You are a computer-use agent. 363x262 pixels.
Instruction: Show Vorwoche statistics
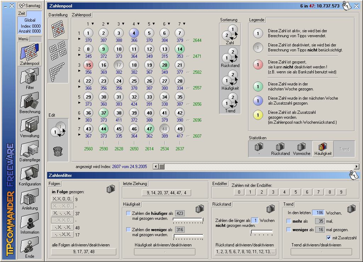pyautogui.click(x=301, y=149)
